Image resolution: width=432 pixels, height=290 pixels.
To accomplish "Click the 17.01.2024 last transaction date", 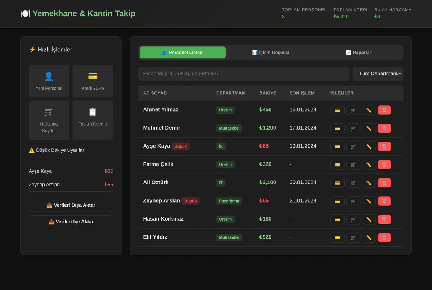I will pyautogui.click(x=303, y=128).
